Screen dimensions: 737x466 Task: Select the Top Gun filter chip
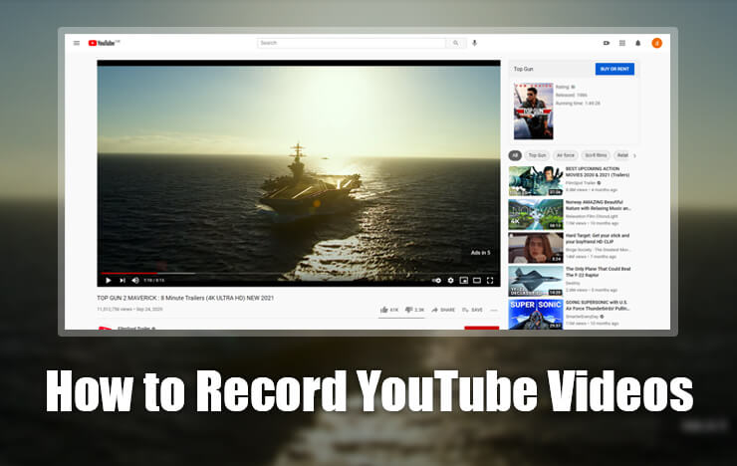(x=537, y=155)
